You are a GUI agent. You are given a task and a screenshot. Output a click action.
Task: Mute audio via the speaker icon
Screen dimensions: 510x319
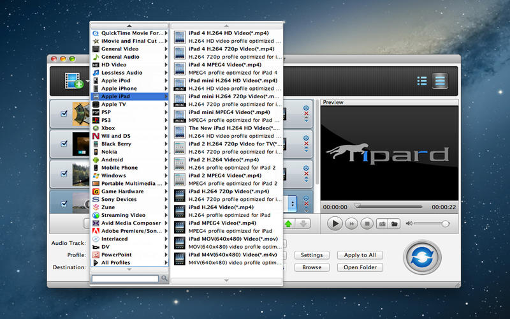click(x=409, y=223)
